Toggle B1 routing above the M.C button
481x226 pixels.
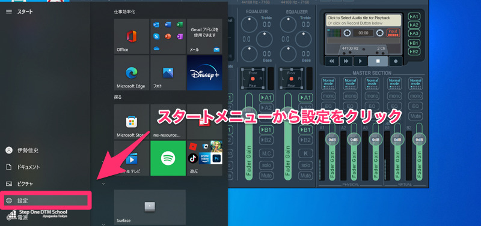pyautogui.click(x=266, y=130)
